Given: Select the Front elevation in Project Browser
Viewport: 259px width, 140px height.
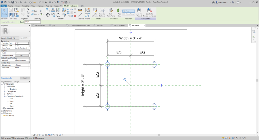Looking at the screenshot, I should click(11, 101).
